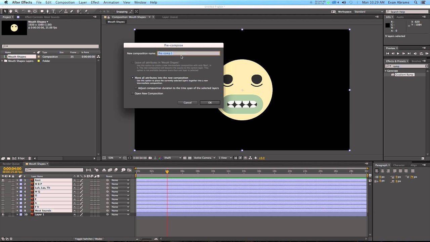Image resolution: width=430 pixels, height=242 pixels.
Task: Open the Animation menu
Action: pyautogui.click(x=111, y=2)
